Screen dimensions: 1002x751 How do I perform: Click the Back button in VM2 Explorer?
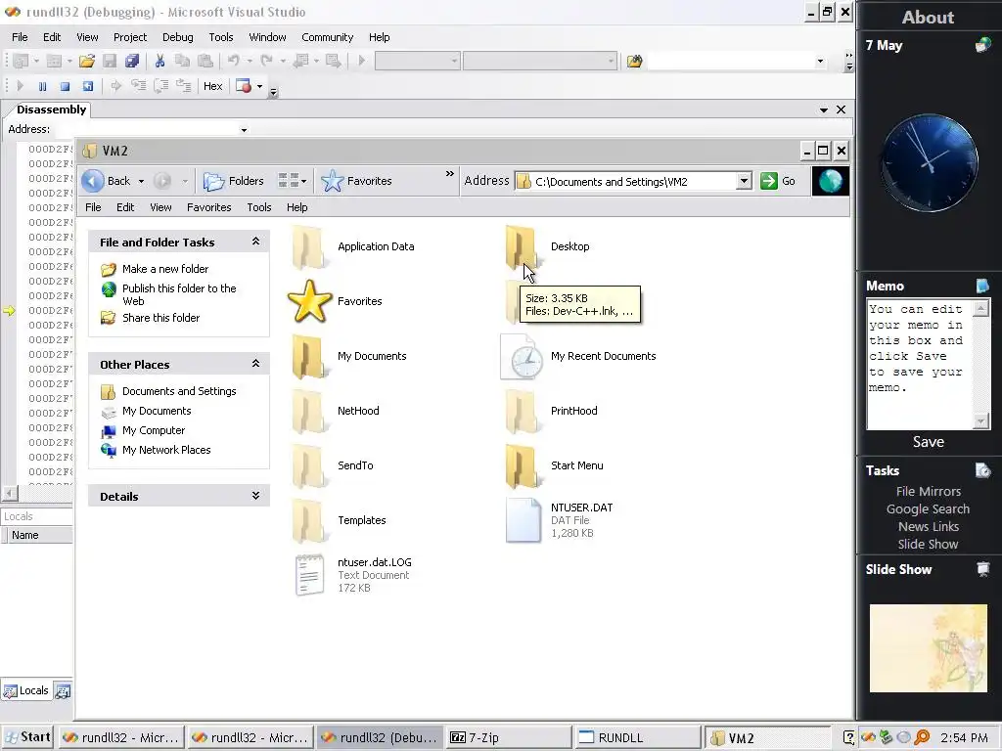[x=106, y=181]
